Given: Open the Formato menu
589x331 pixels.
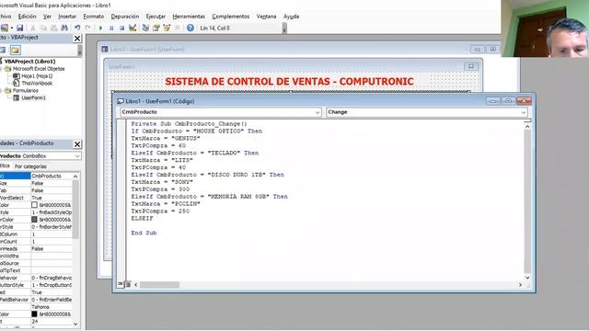Looking at the screenshot, I should pos(94,17).
